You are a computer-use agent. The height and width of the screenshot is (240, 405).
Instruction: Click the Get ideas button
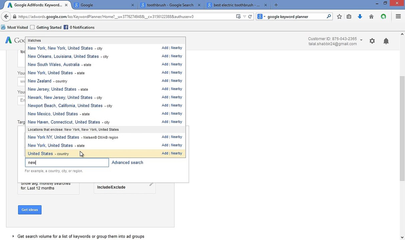(x=30, y=210)
